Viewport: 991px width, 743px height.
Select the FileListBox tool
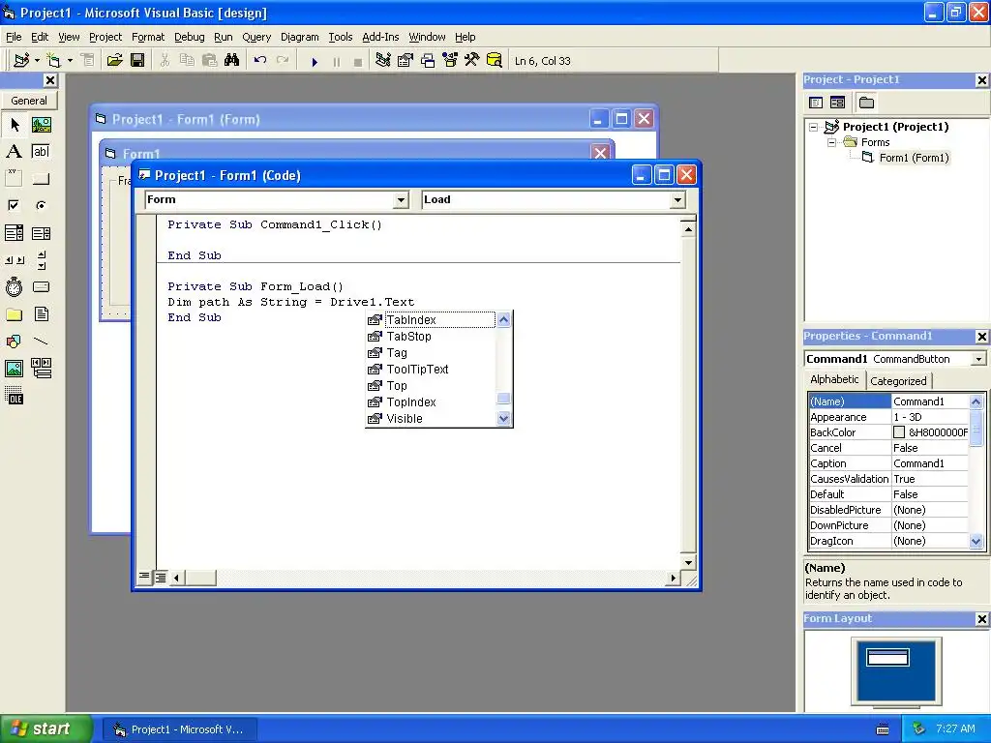(x=42, y=314)
